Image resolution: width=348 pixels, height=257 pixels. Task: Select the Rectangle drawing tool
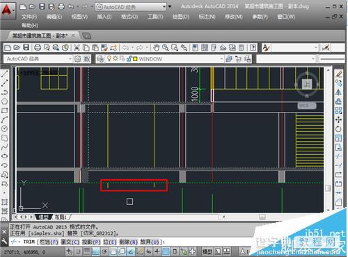pos(4,110)
